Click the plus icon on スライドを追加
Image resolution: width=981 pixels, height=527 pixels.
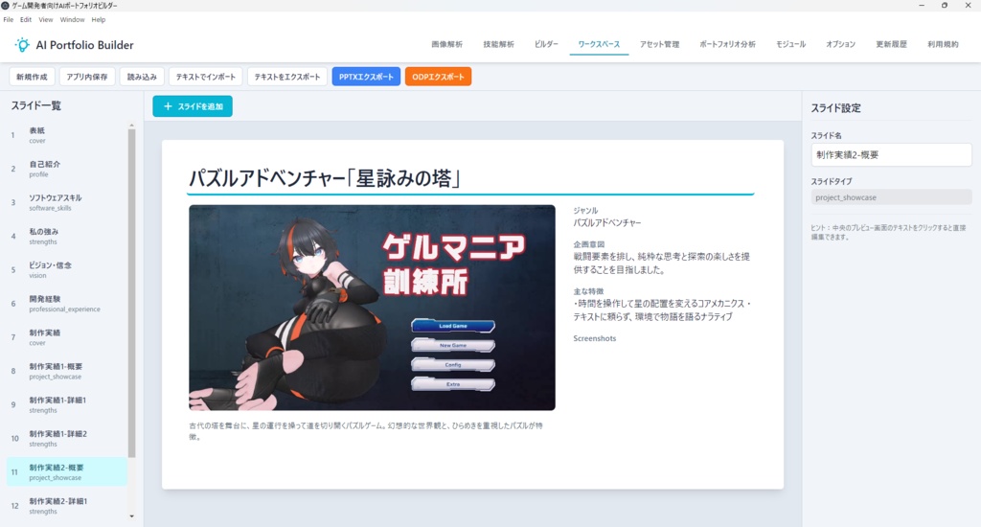coord(168,106)
